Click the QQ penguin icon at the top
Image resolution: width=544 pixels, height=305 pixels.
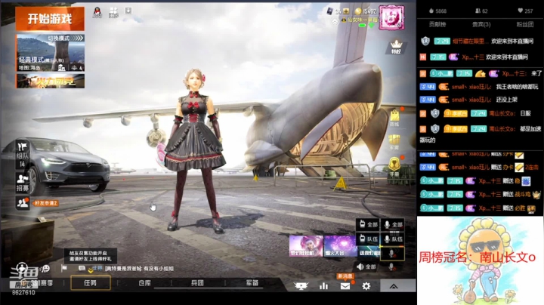click(97, 13)
